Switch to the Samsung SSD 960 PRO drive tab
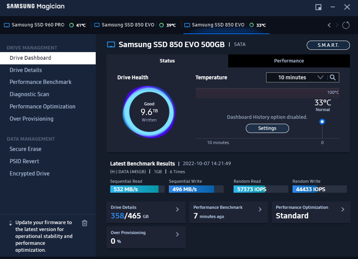Screen dimensions: 358x259 pos(45,25)
